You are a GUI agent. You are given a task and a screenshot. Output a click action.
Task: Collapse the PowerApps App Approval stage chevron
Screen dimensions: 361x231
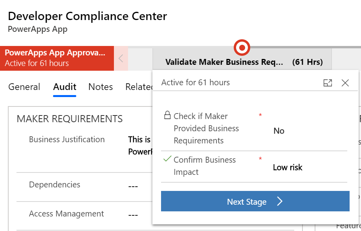pos(121,58)
